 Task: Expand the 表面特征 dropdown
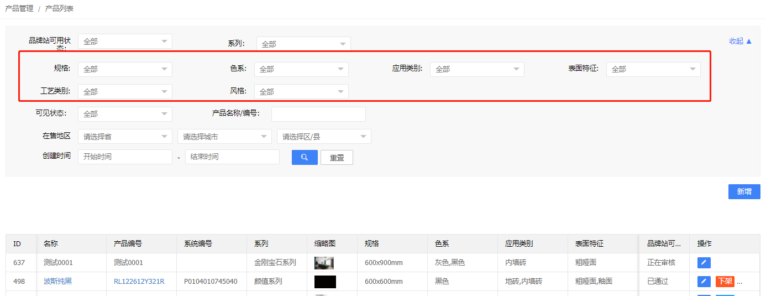coord(653,69)
